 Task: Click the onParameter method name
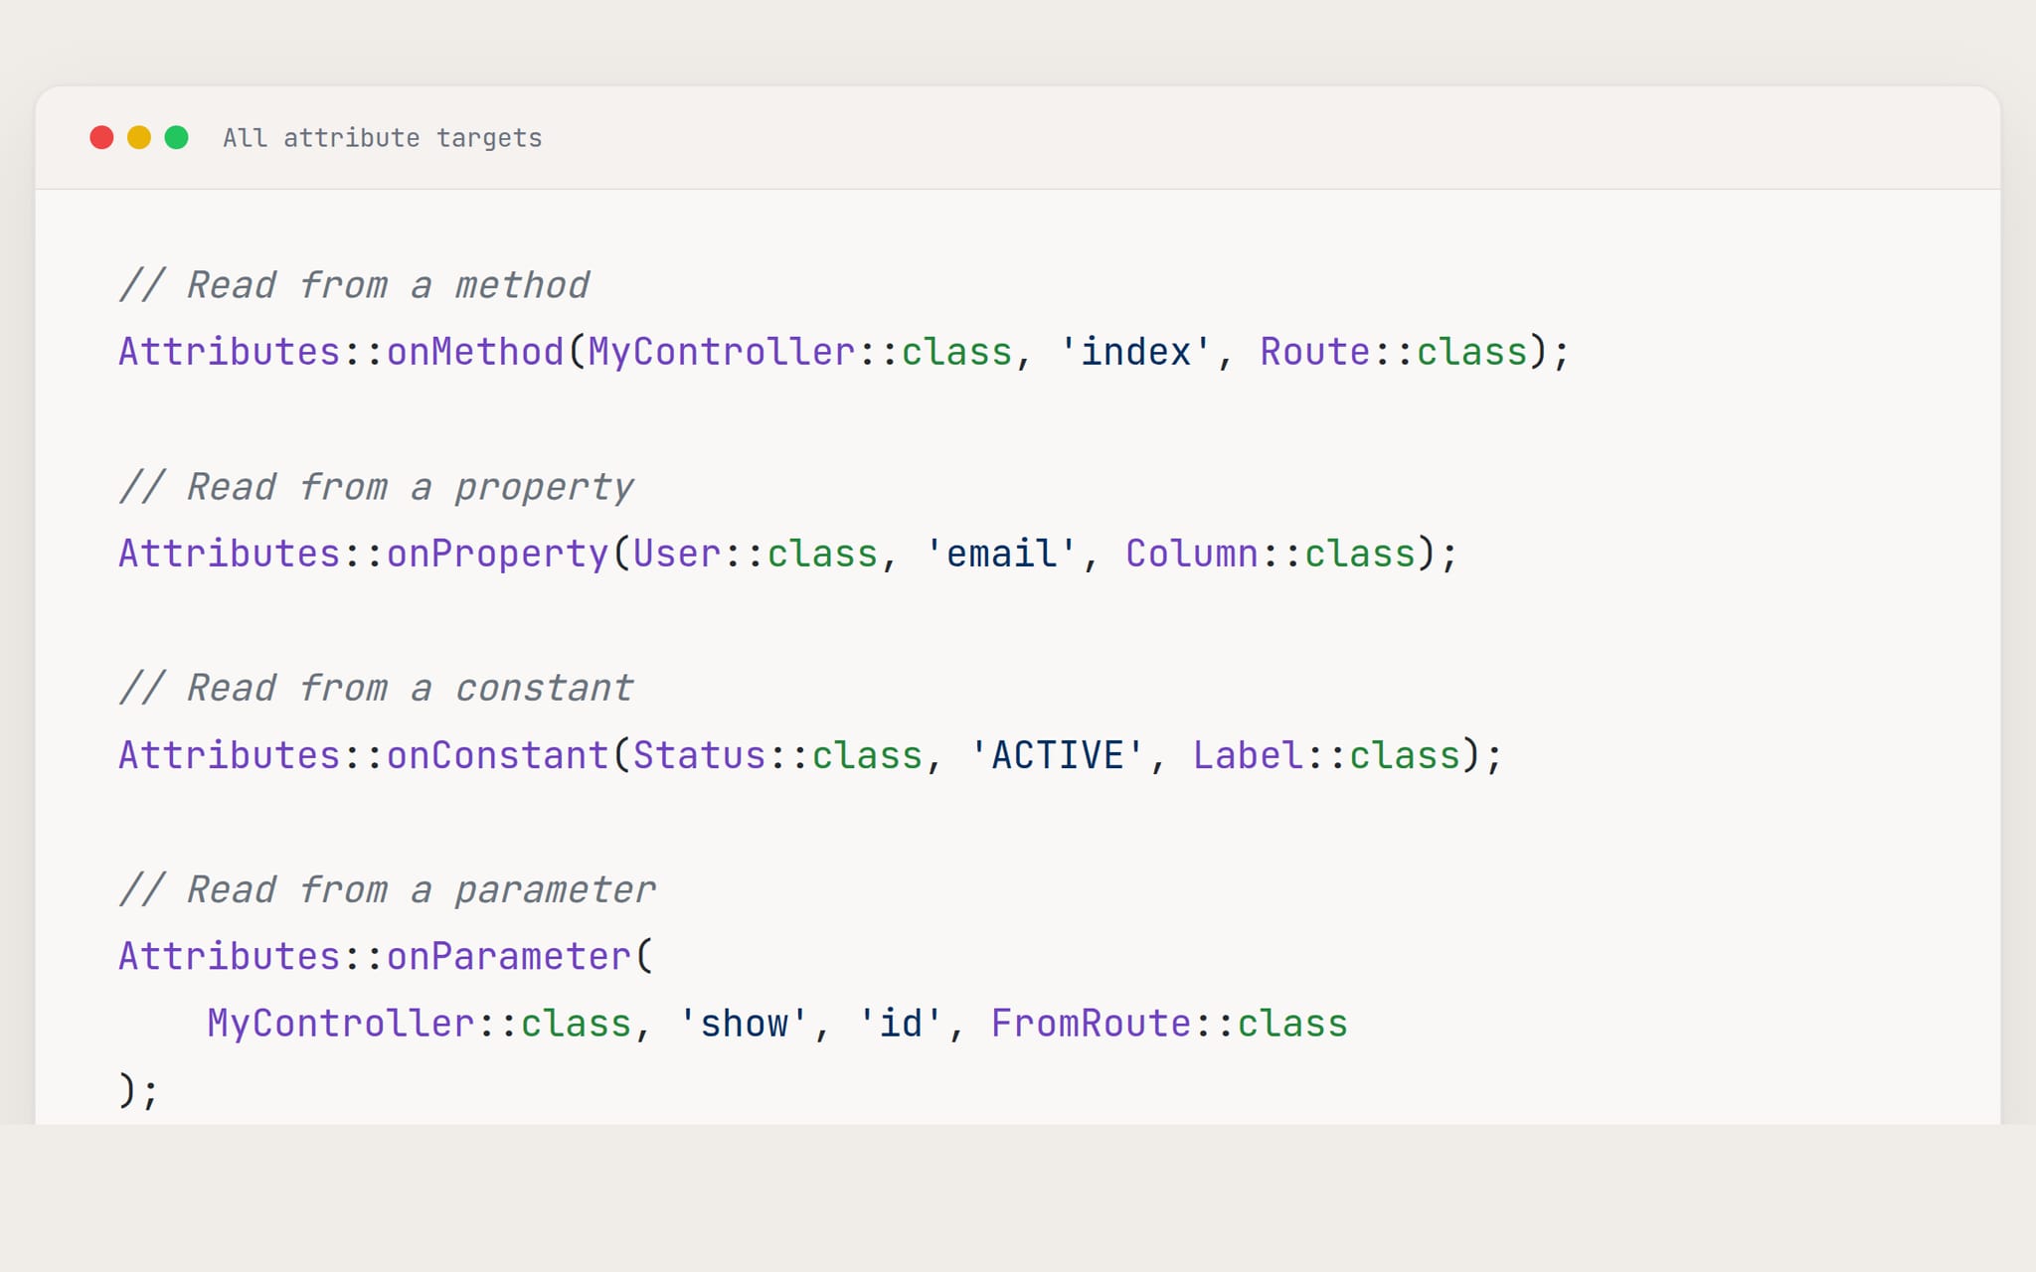coord(508,956)
